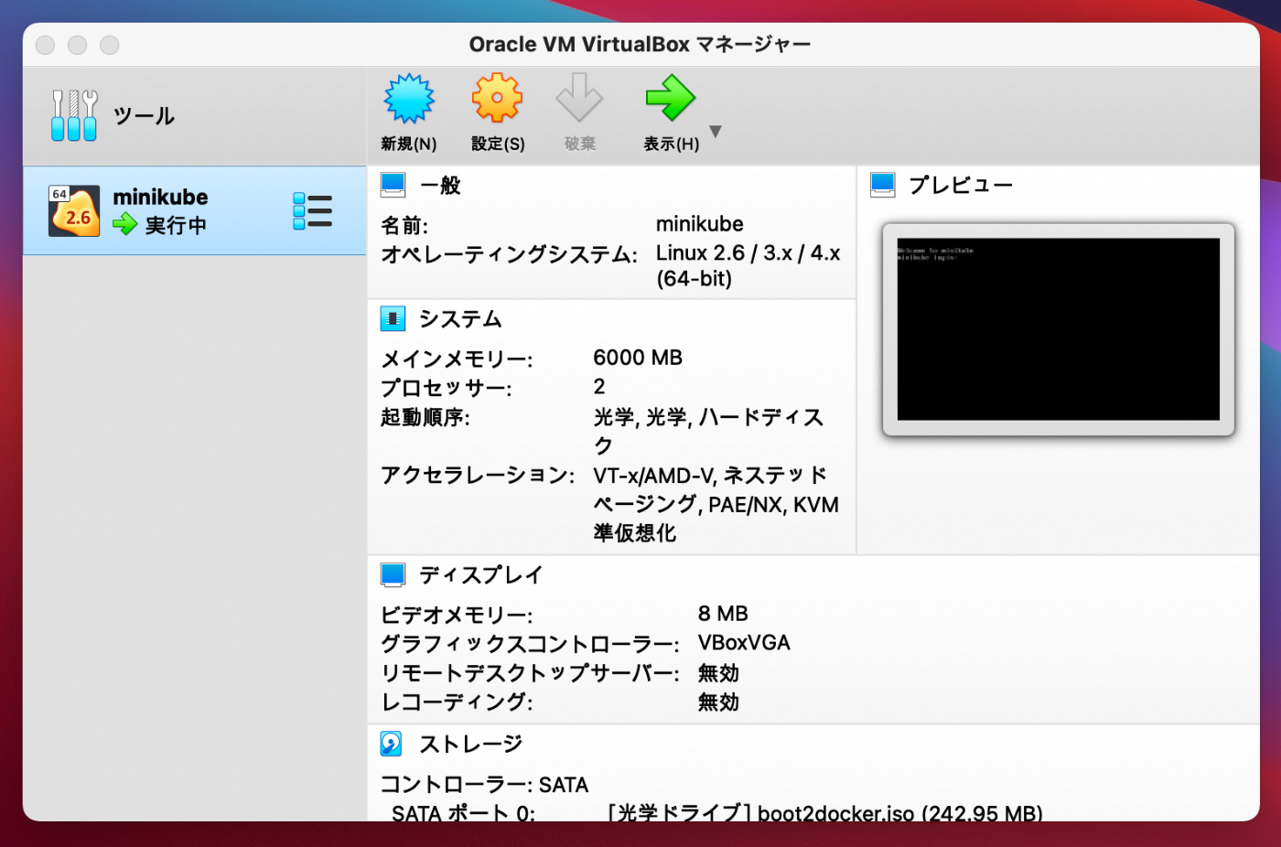This screenshot has width=1281, height=847.
Task: Click the システム chip icon
Action: click(393, 318)
